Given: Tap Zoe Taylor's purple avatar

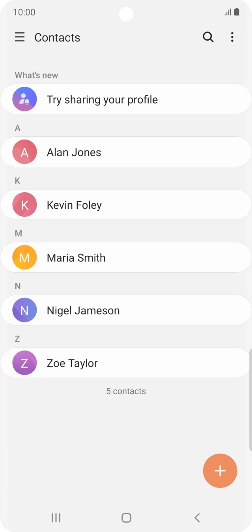Looking at the screenshot, I should pos(24,363).
